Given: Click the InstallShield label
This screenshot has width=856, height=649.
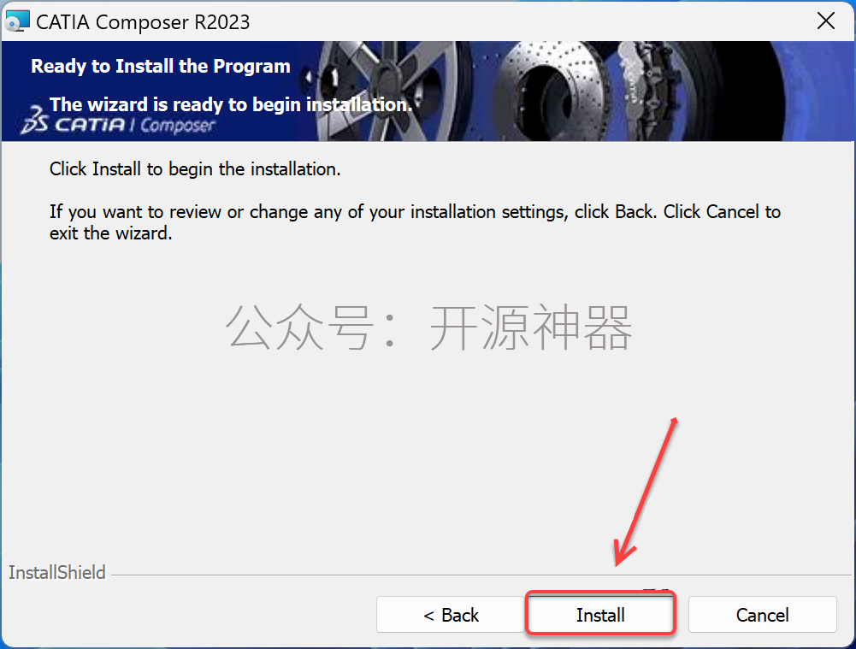Looking at the screenshot, I should click(56, 573).
